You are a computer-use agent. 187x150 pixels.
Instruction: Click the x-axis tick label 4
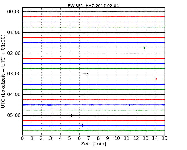pyautogui.click(x=60, y=138)
